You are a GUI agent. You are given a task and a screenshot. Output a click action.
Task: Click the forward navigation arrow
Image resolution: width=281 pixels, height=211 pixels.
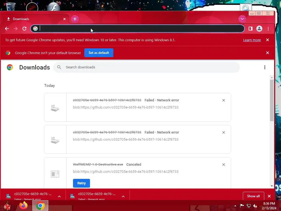click(x=16, y=29)
